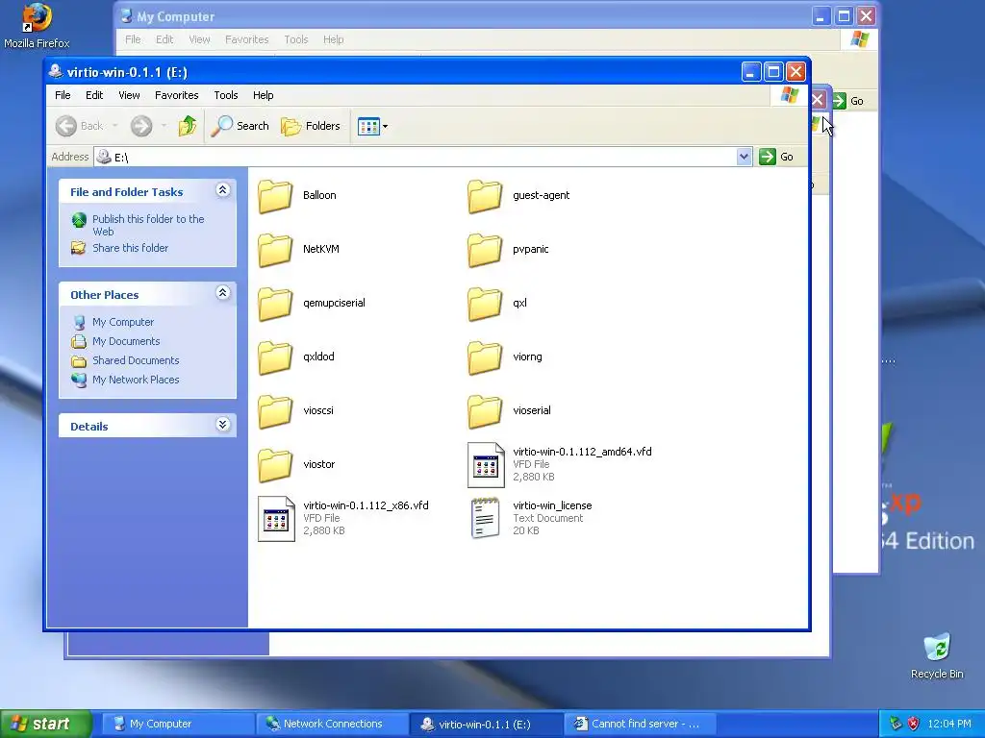Viewport: 985px width, 738px height.
Task: Select the virtio-win-0.1.112_x86.vfd file icon
Action: [276, 519]
